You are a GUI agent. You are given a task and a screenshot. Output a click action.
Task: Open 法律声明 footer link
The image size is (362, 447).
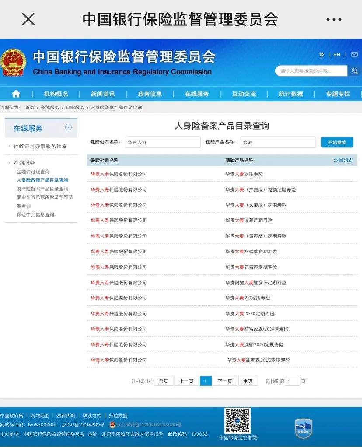coord(66,415)
